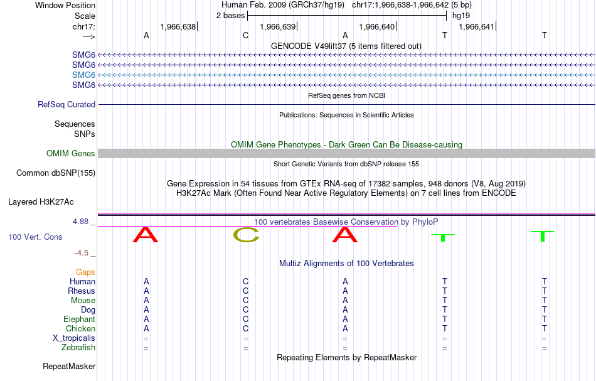The height and width of the screenshot is (381, 596).
Task: Click the H3K27Ac Mark ENCODE title
Action: (346, 193)
